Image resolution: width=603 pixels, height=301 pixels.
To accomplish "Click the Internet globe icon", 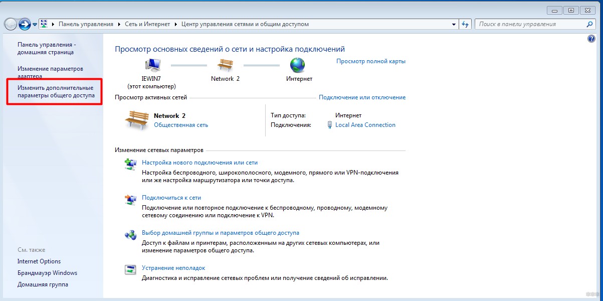I will (298, 65).
